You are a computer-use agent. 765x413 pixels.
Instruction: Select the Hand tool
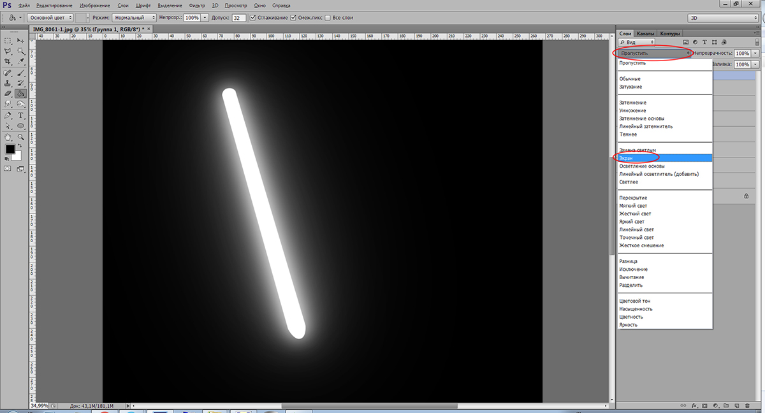coord(8,136)
